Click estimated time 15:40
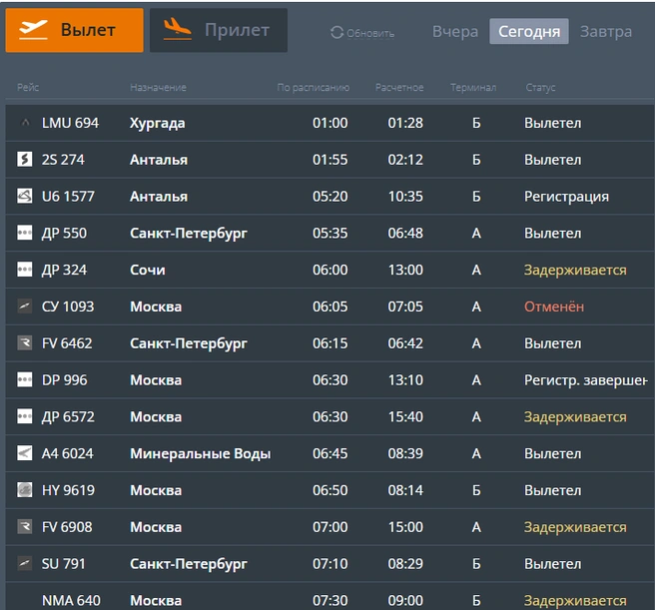The height and width of the screenshot is (610, 655). 405,417
